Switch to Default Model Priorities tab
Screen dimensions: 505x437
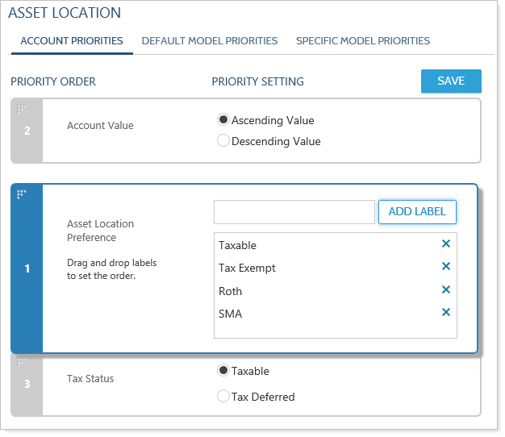210,40
